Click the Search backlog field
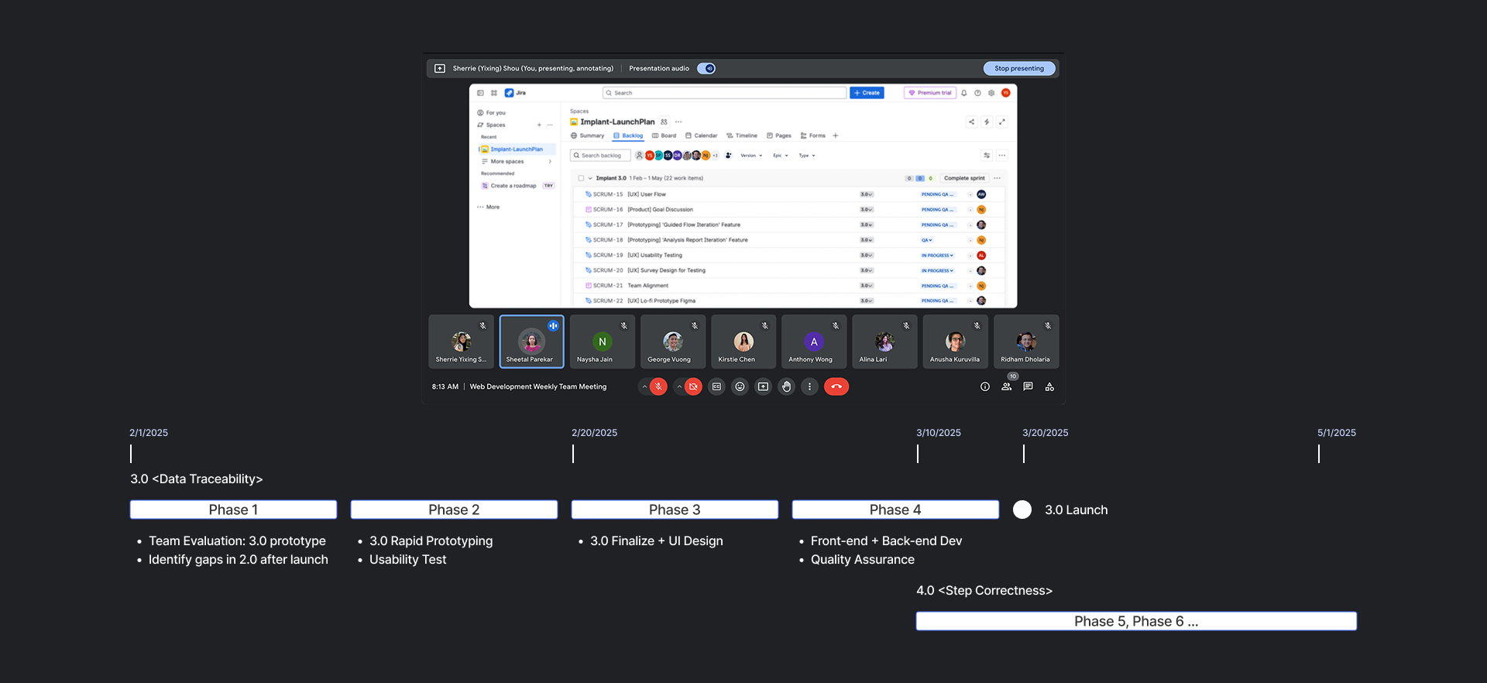This screenshot has height=683, width=1487. click(x=599, y=156)
